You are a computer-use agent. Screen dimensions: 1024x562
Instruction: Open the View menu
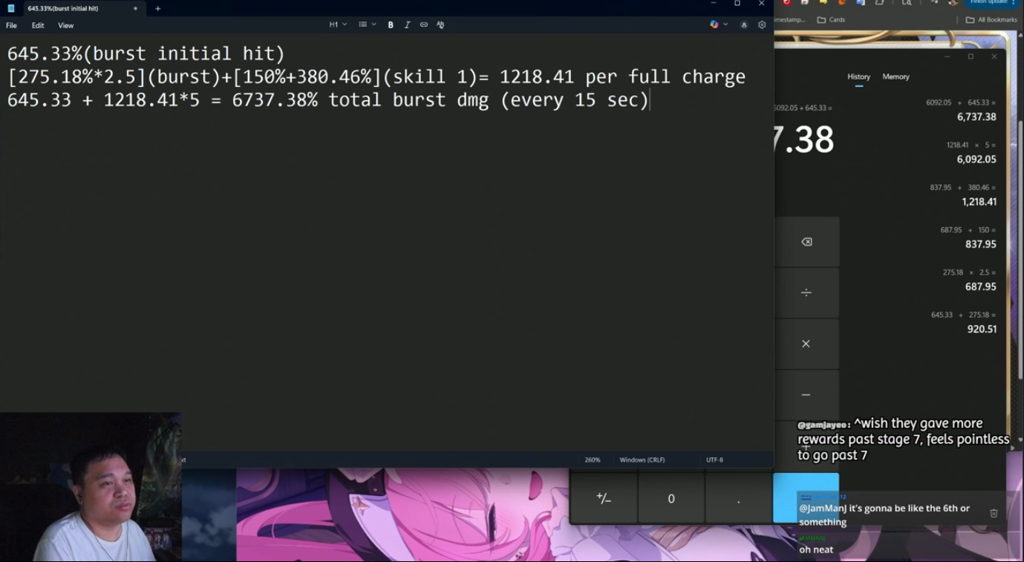coord(66,25)
